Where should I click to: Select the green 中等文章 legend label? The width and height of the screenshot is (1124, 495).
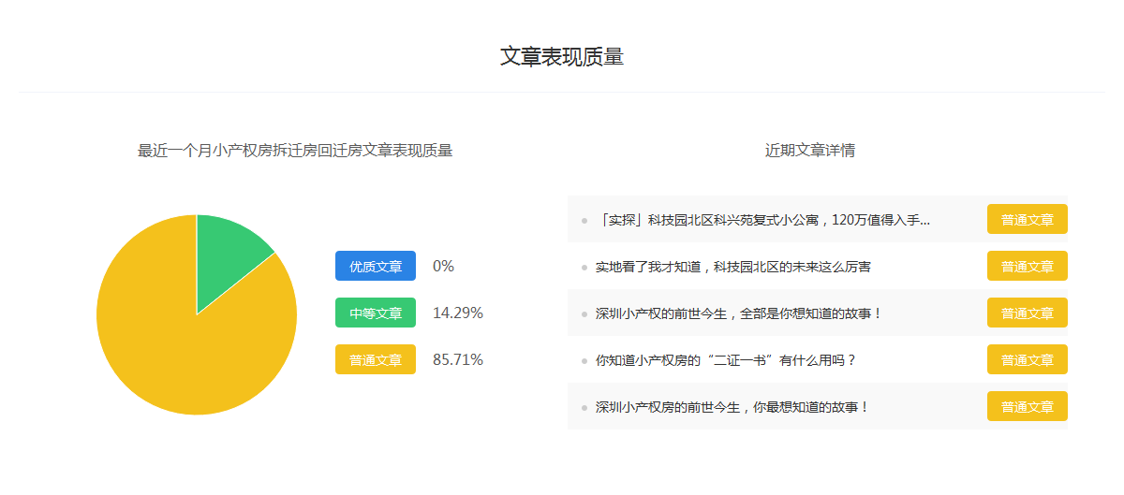[376, 313]
